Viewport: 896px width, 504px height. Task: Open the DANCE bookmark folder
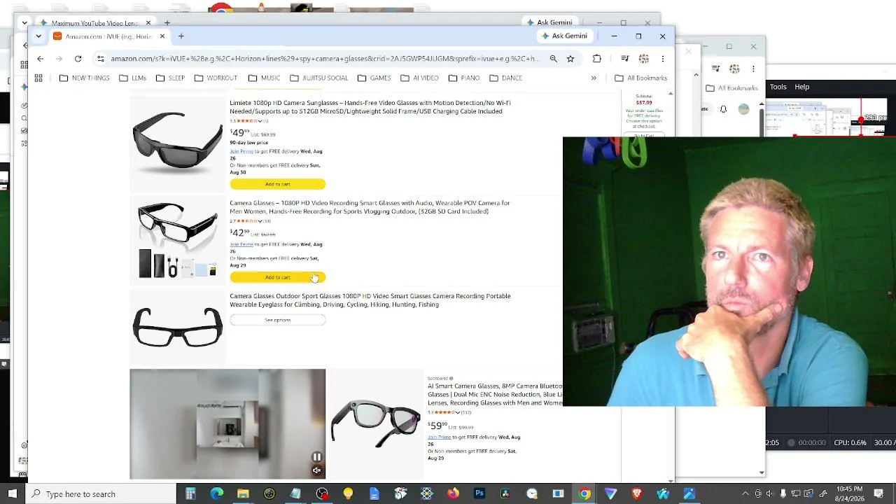[505, 78]
